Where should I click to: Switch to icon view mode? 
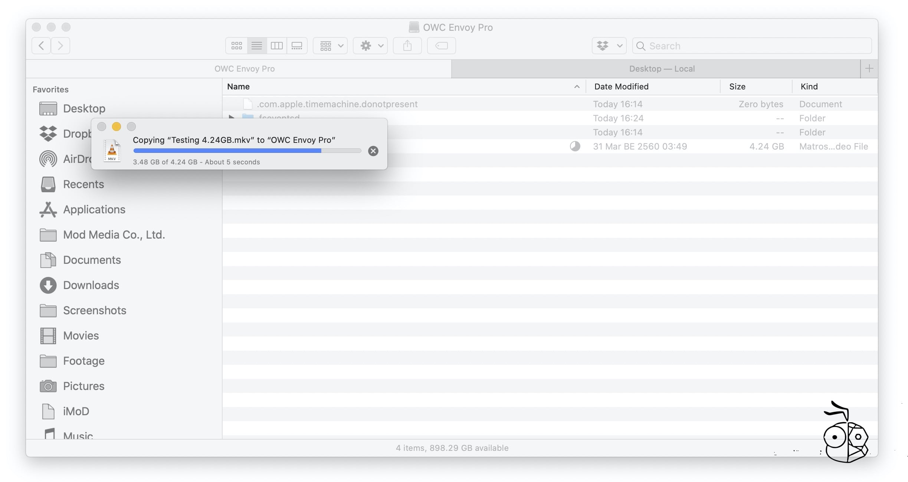(236, 45)
